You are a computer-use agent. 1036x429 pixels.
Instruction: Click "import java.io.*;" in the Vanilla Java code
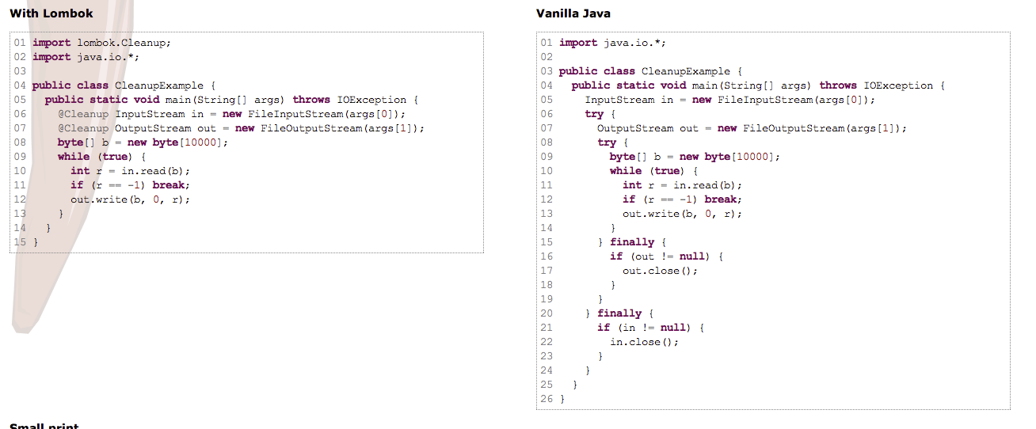(608, 43)
